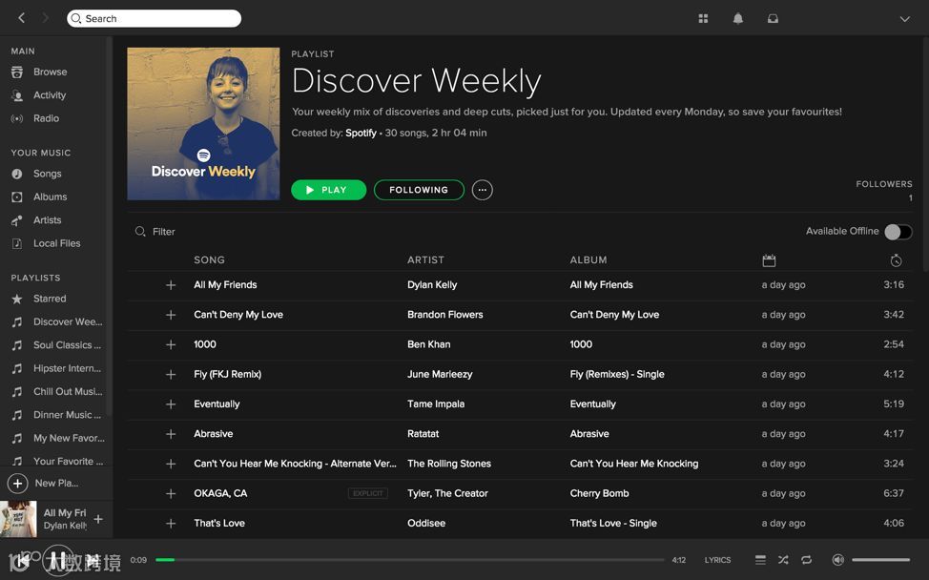Open the notifications bell
Viewport: 929px width, 580px height.
737,18
